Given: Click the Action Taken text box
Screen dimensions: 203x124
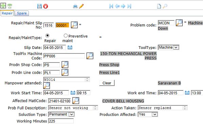Looking at the screenshot, I should (x=163, y=108).
